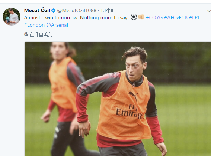Open the round profile avatar picture
The image size is (211, 156).
pyautogui.click(x=12, y=16)
